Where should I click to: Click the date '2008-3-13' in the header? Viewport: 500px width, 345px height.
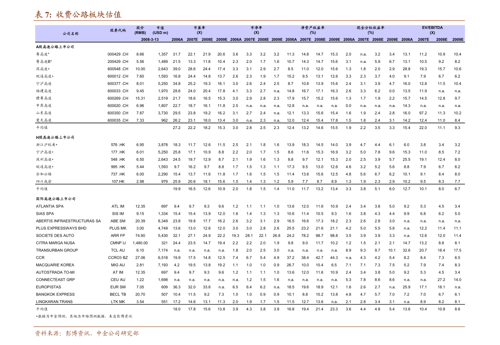tap(150, 40)
